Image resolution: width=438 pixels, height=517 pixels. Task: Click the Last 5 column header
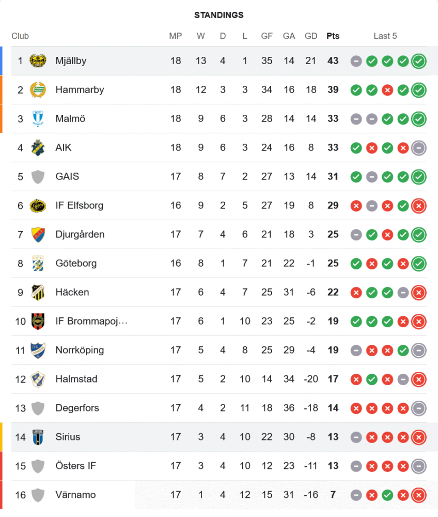tap(385, 36)
